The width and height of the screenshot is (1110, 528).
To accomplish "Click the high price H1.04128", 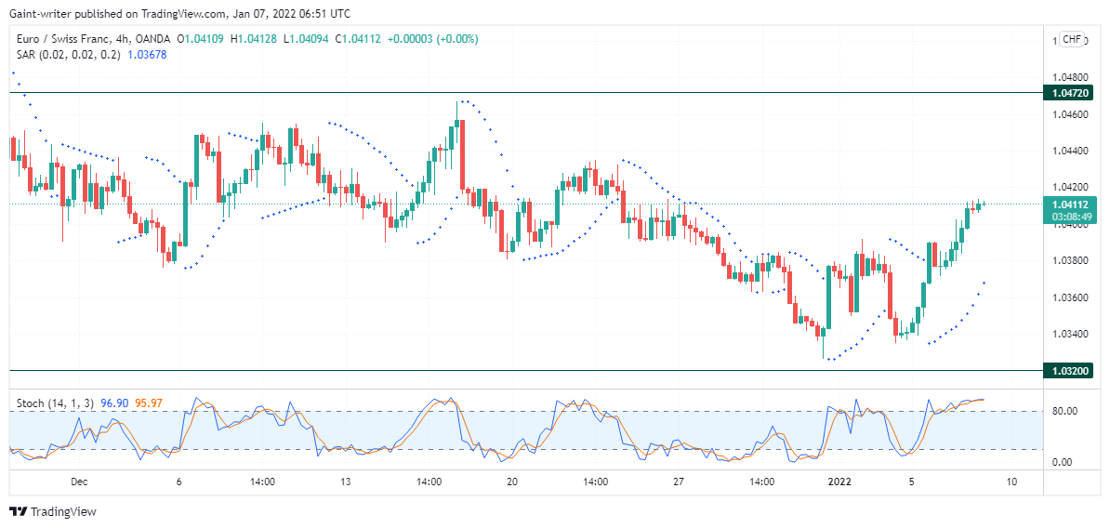I will tap(254, 39).
